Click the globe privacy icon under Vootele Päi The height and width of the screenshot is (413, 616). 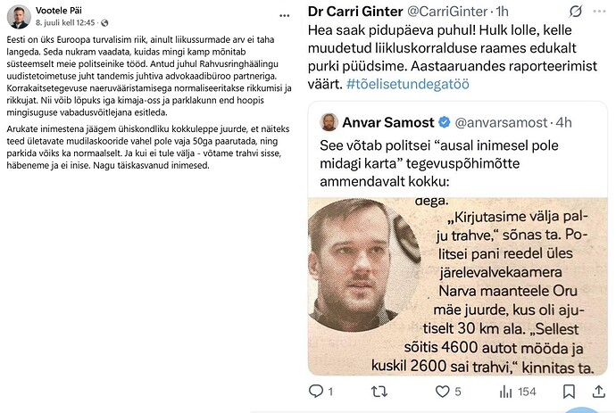pyautogui.click(x=104, y=23)
